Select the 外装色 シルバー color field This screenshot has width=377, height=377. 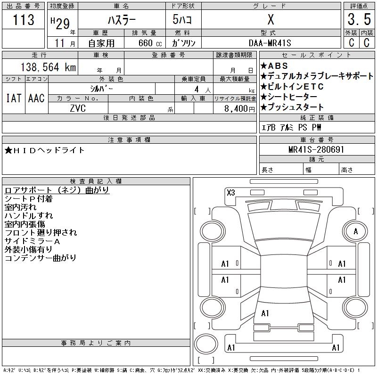tap(111, 89)
